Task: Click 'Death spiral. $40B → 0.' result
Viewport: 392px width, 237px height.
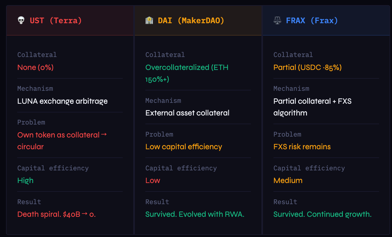Action: coord(57,214)
